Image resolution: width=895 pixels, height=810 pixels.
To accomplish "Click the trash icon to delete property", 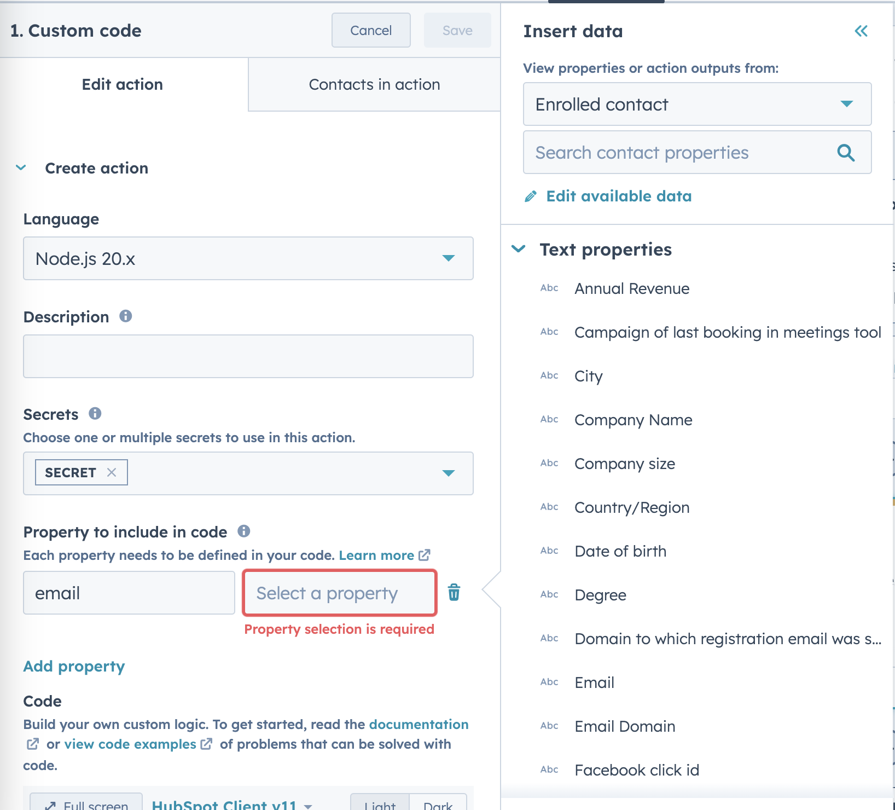I will 454,592.
